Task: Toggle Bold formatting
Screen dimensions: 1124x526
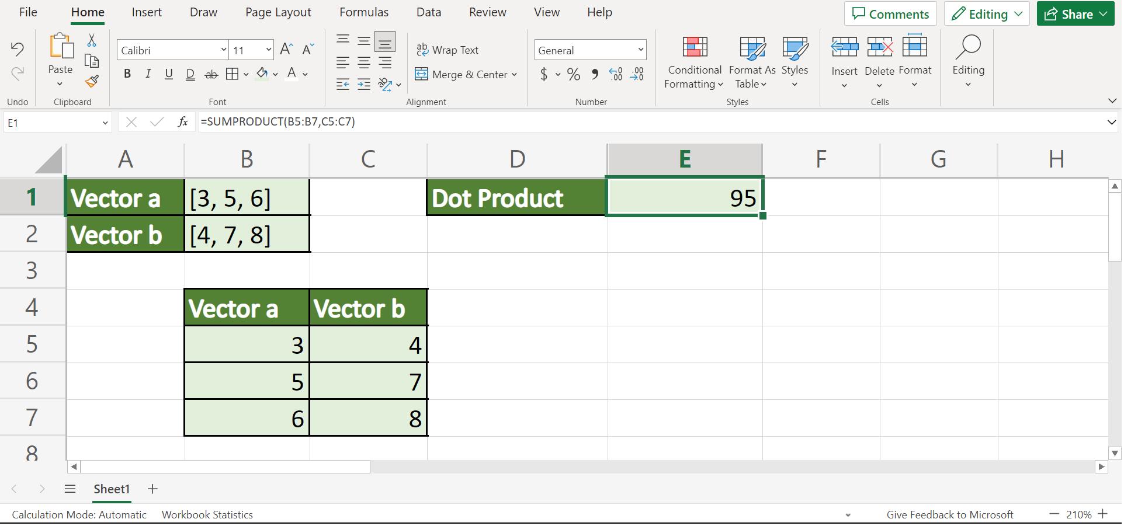Action: (x=127, y=74)
